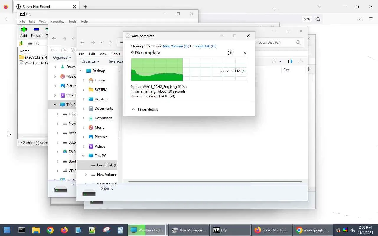Collapse This PC node in front Explorer
The width and height of the screenshot is (378, 236).
pos(83,156)
